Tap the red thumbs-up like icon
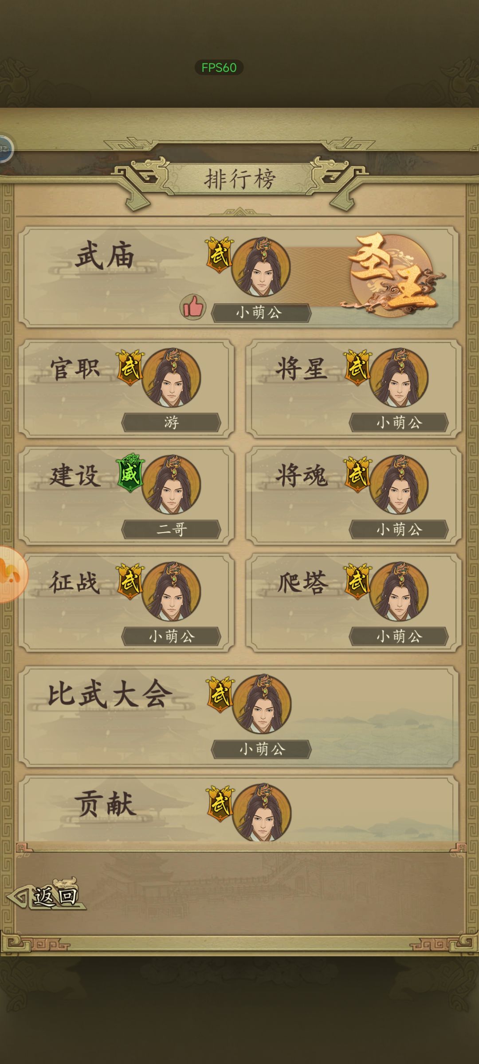Image resolution: width=479 pixels, height=1064 pixels. point(193,306)
